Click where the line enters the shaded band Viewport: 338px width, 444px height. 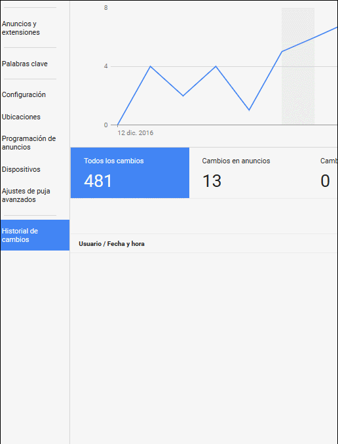pyautogui.click(x=282, y=52)
